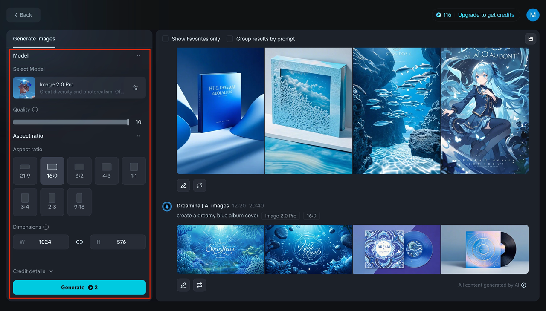Click the folder icon at top right
The width and height of the screenshot is (546, 311).
(x=531, y=39)
